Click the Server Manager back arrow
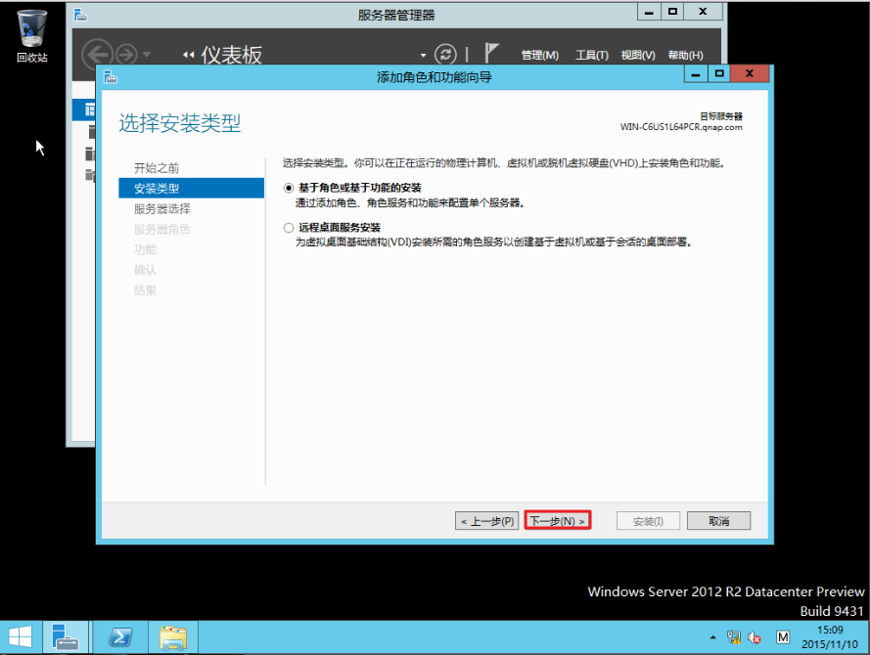Screen dimensions: 870x655 (97, 55)
